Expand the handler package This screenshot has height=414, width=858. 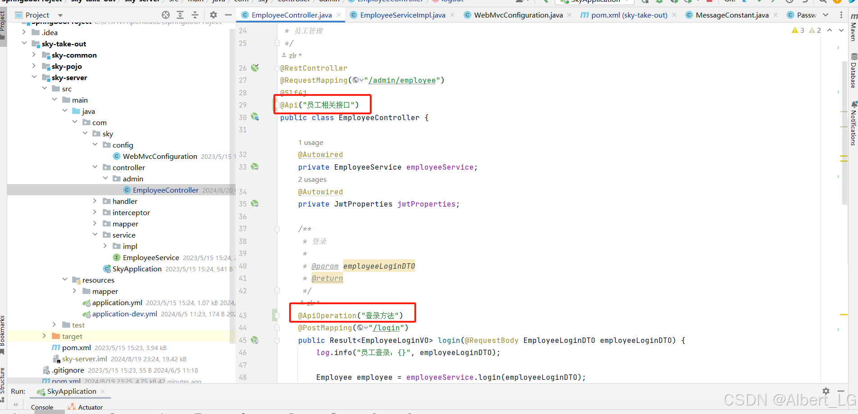pos(95,201)
